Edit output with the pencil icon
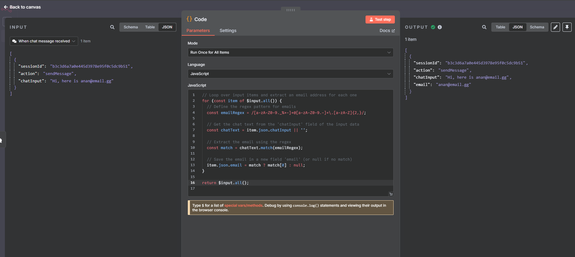 [555, 27]
